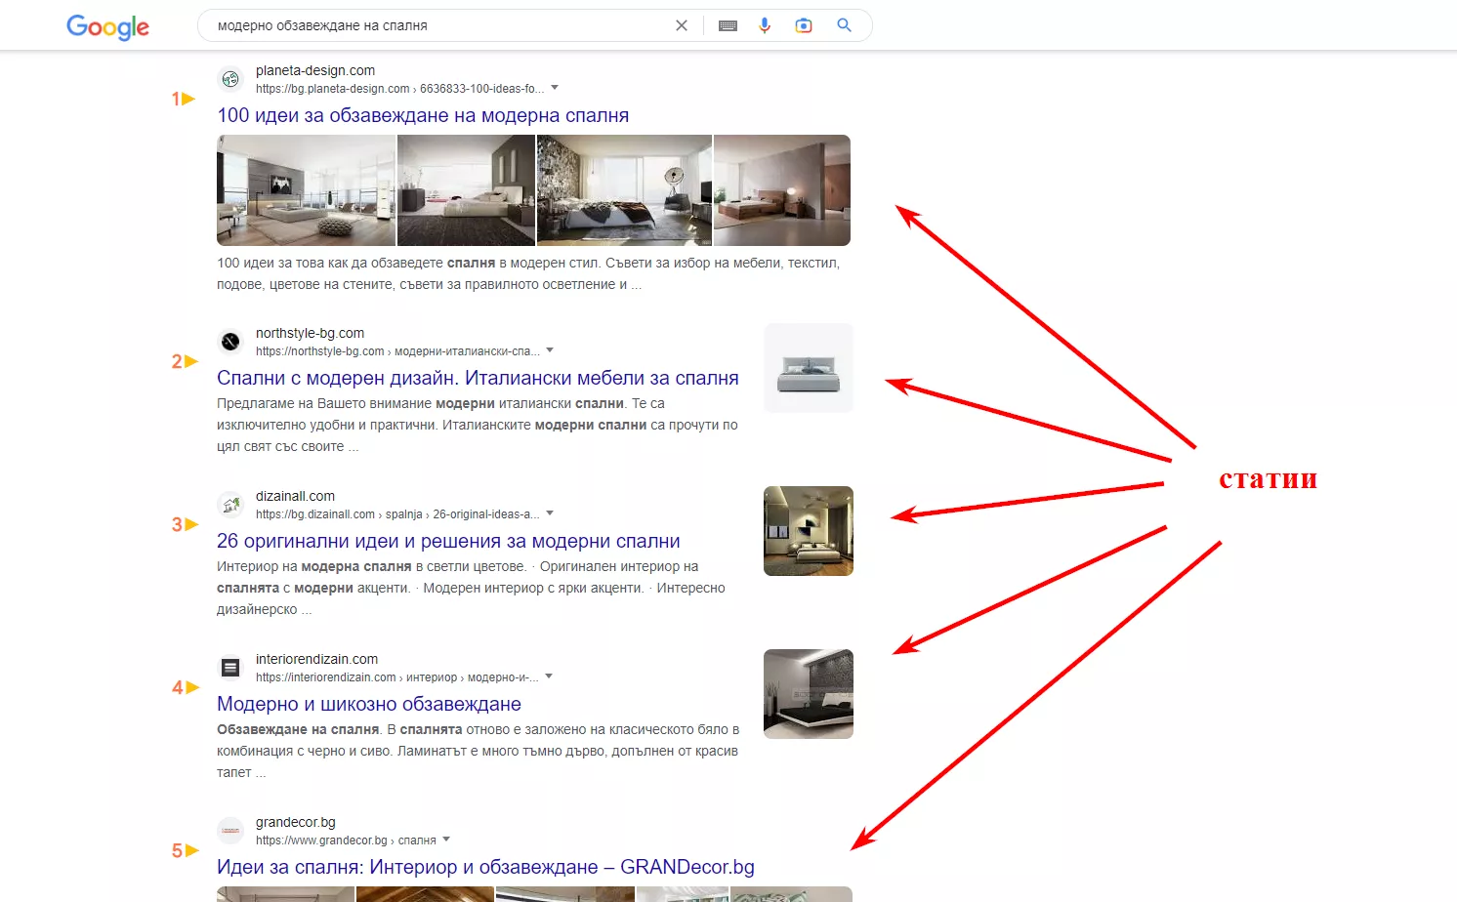
Task: Open '100 идеи за обзавеждане на модерна спалня'
Action: pos(423,115)
